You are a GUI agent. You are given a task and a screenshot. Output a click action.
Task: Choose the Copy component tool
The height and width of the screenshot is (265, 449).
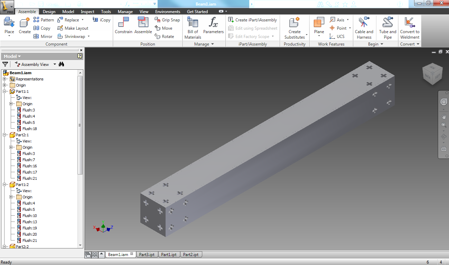tap(42, 28)
